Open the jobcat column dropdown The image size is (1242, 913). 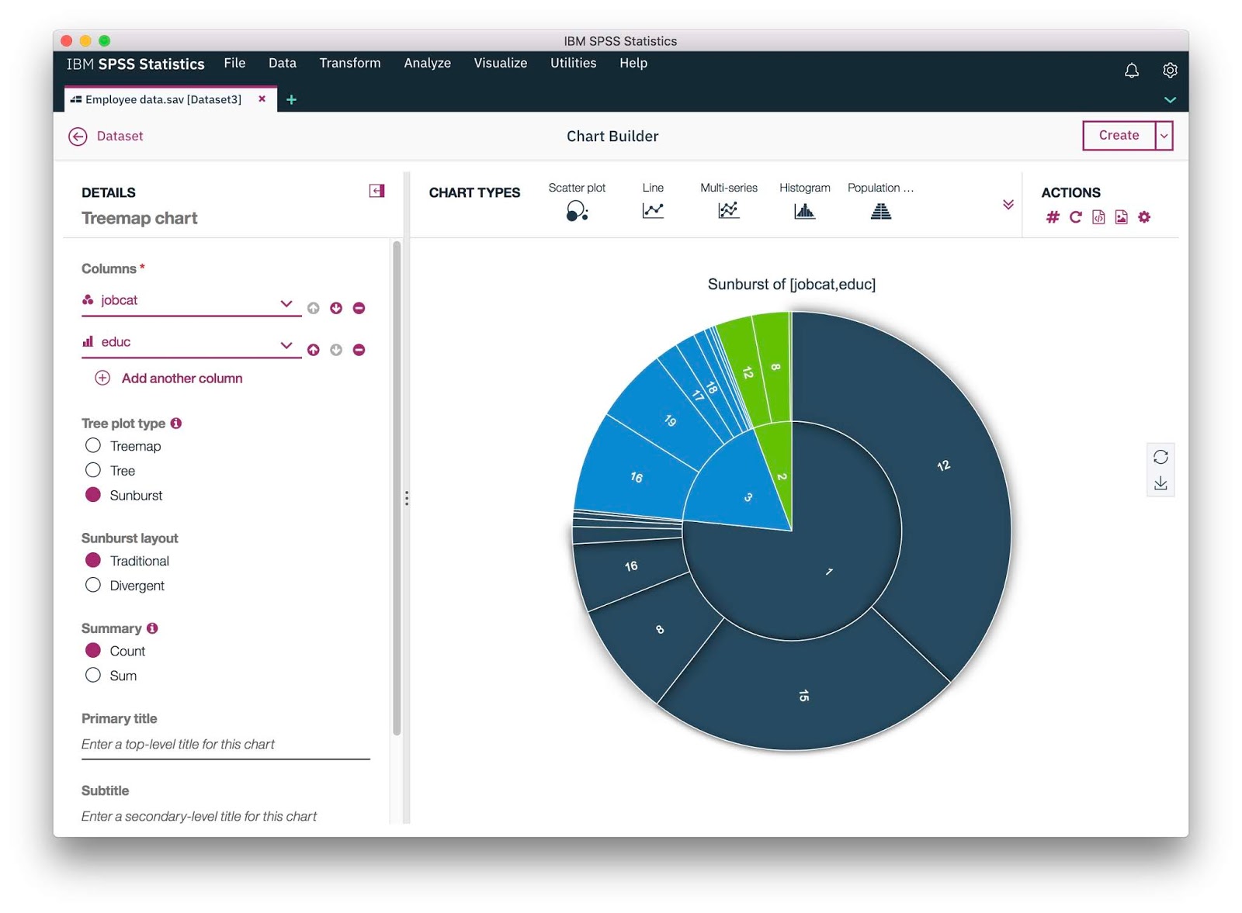click(286, 303)
